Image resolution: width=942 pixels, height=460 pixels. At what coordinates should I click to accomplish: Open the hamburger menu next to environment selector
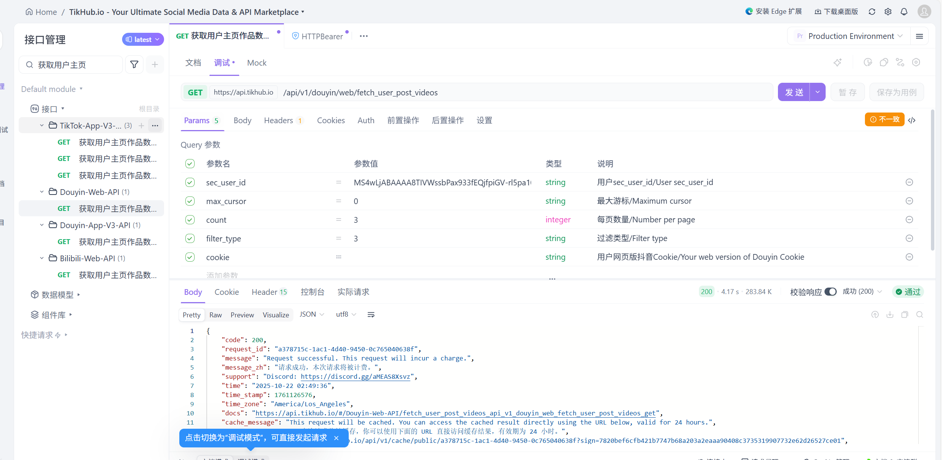[919, 36]
